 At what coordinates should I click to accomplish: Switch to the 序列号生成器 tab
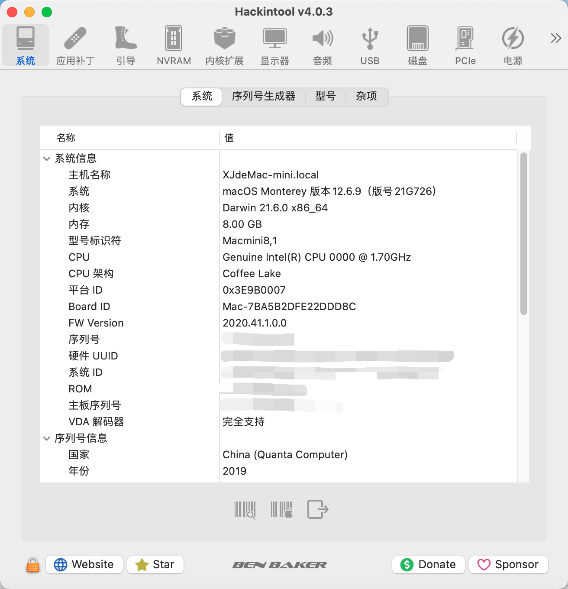coord(264,96)
